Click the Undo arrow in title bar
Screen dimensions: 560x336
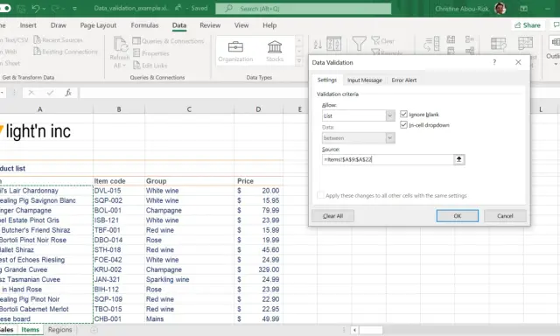coord(35,8)
